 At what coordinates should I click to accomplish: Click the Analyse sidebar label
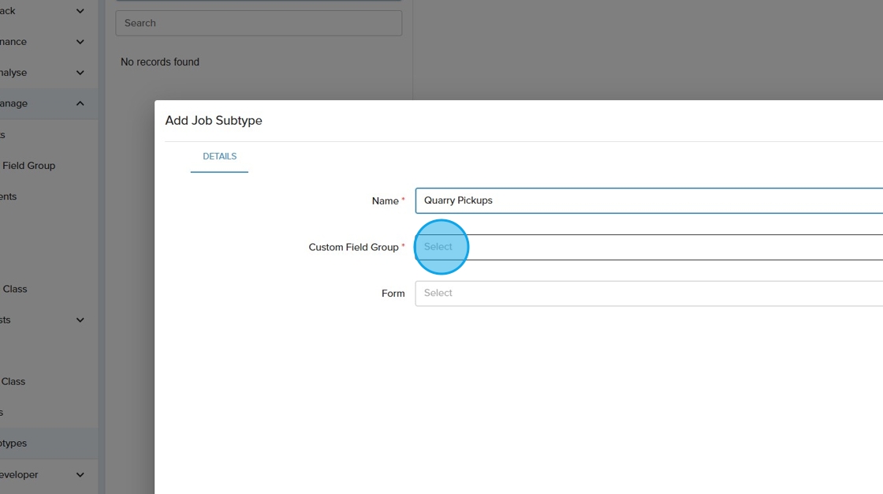coord(13,73)
